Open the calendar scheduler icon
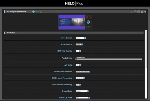 click(135, 12)
